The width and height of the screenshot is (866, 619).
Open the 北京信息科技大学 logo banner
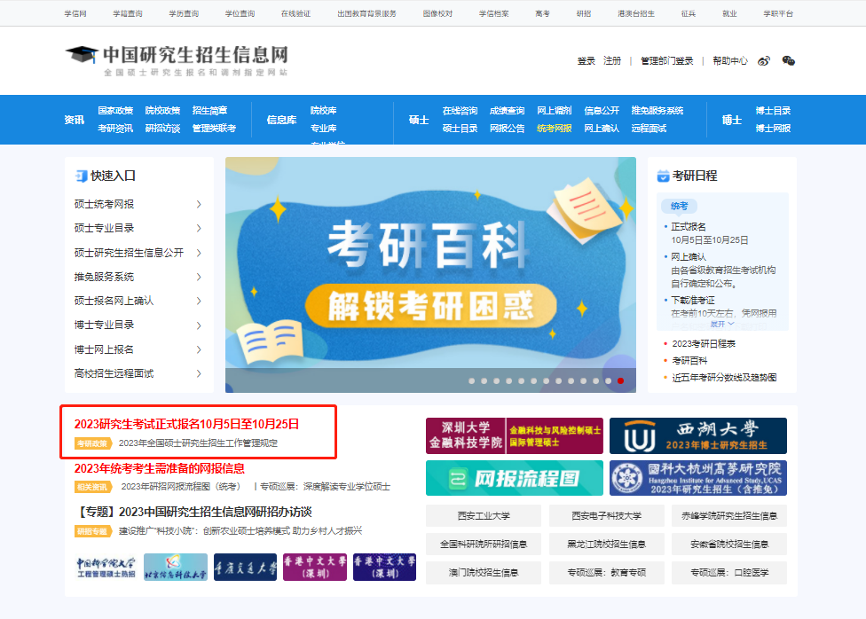click(x=175, y=568)
